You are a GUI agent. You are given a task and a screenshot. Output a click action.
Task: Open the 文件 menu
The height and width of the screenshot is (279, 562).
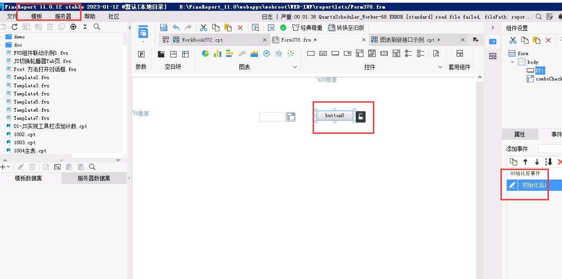click(12, 16)
